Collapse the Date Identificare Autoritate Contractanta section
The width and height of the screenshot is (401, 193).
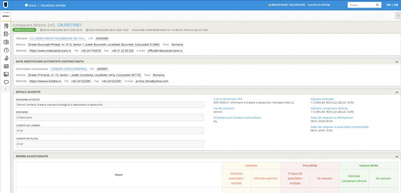coord(396,61)
